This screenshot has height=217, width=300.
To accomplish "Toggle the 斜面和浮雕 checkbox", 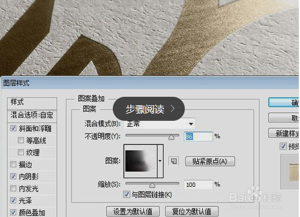I will coord(13,128).
